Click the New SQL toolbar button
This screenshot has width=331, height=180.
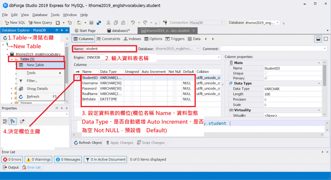(15, 23)
